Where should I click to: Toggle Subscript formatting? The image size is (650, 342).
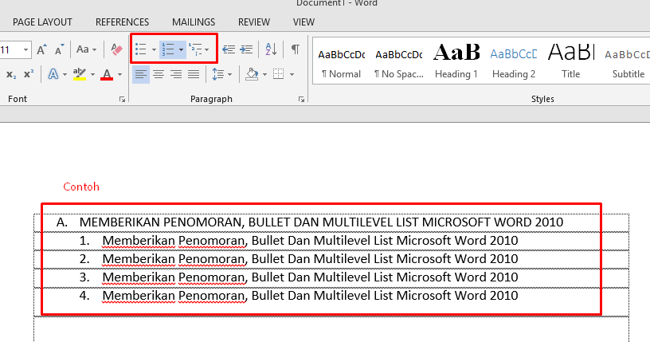click(x=11, y=74)
